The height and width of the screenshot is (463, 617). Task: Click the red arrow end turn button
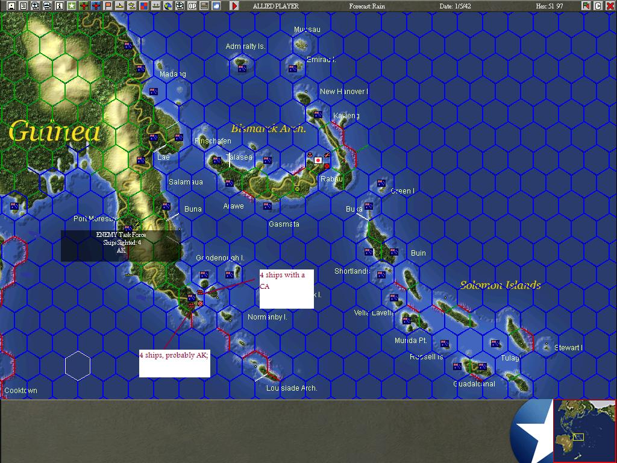[234, 6]
